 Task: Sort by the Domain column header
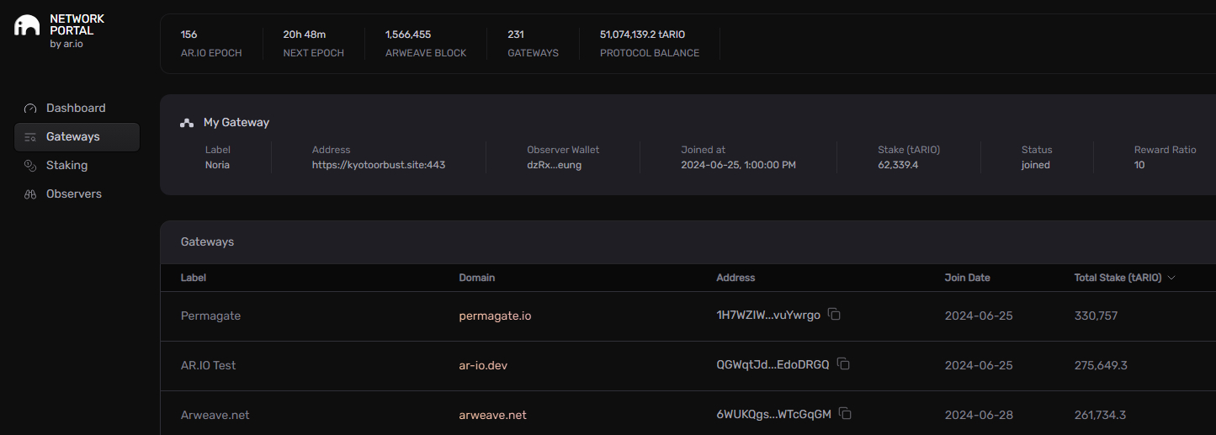(x=477, y=278)
